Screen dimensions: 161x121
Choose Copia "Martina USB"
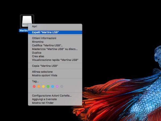click(x=45, y=66)
